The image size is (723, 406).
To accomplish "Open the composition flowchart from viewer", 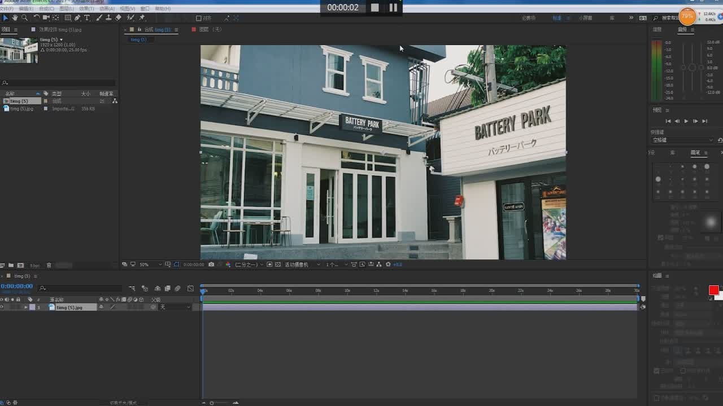I will tap(379, 264).
